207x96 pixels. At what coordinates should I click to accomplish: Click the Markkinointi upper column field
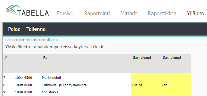[x=146, y=78]
